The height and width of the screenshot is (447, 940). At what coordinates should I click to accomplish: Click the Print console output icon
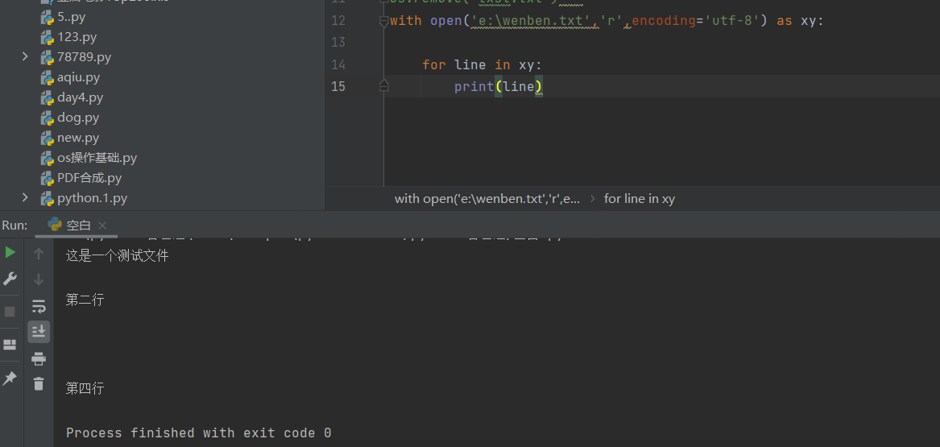point(39,359)
